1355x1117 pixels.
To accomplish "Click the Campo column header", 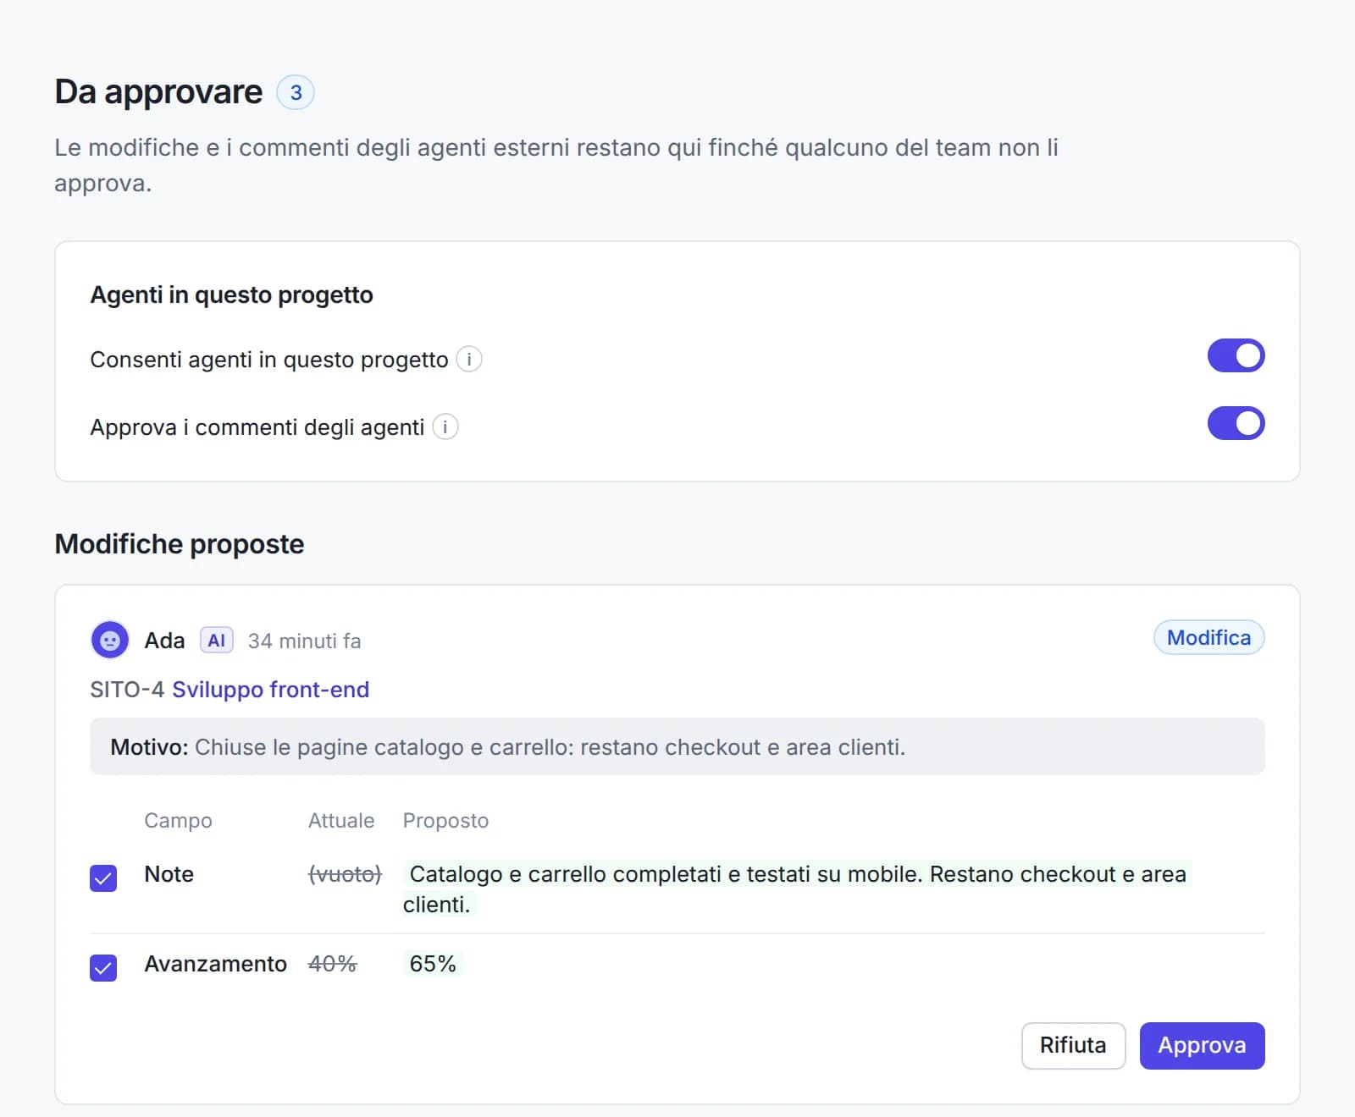I will click(179, 821).
